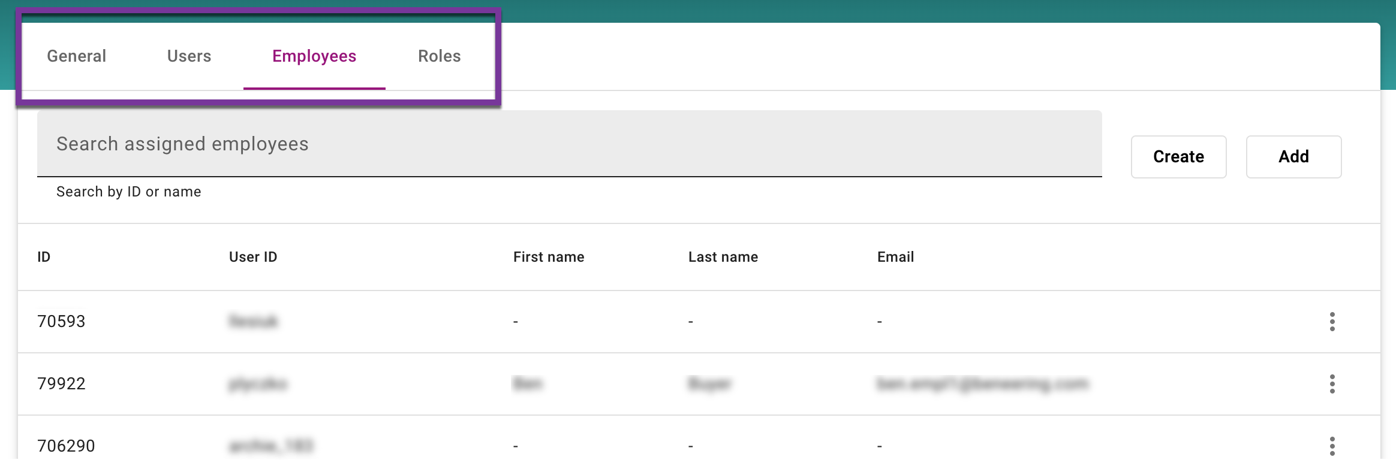Click the email cell of employee 79922
The height and width of the screenshot is (460, 1396).
click(982, 384)
